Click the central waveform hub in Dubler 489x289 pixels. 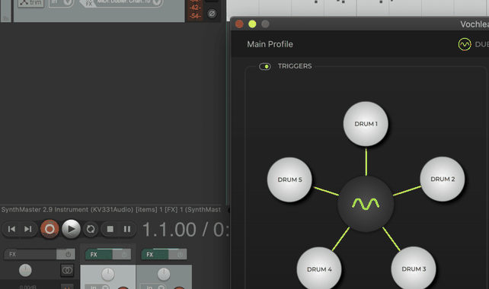pos(366,204)
